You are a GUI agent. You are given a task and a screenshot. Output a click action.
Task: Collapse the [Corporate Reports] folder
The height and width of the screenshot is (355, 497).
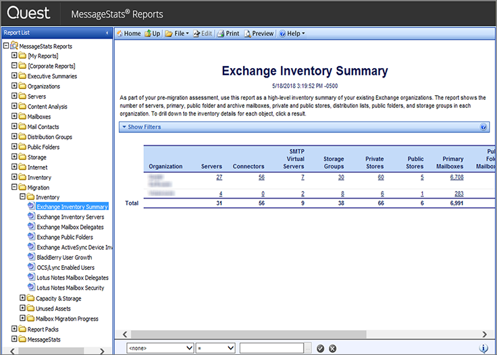pos(14,65)
